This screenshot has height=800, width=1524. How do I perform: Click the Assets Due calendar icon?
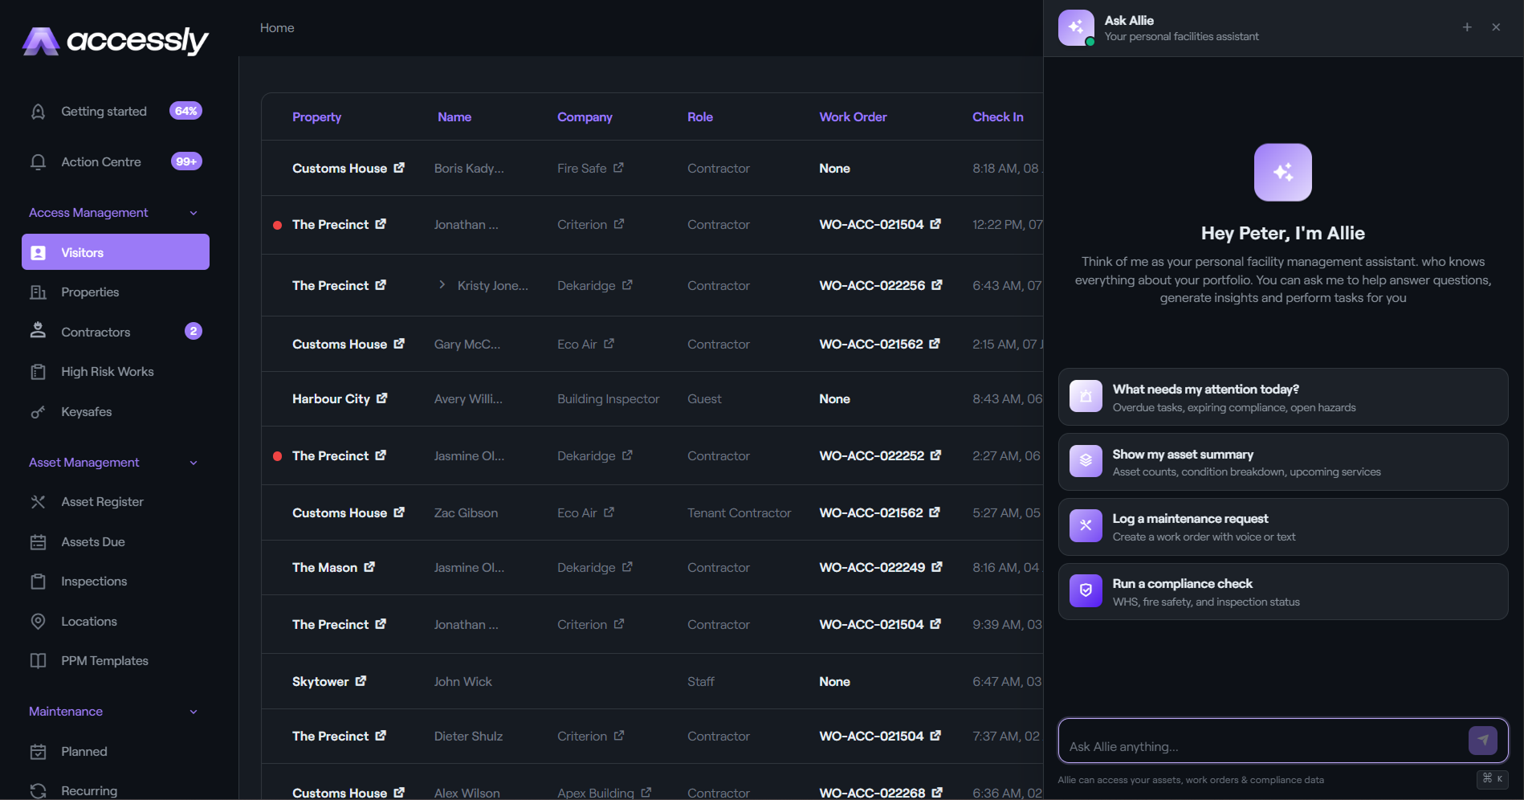coord(38,542)
